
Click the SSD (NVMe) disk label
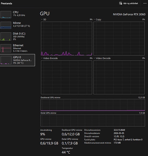pos(19,37)
